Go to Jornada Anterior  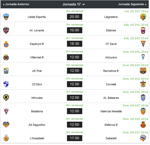16,4
